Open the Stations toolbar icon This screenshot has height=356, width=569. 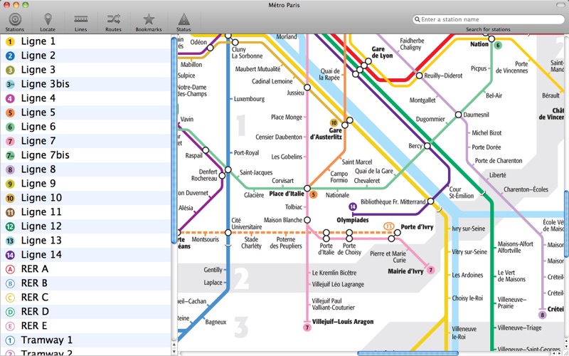pos(15,19)
